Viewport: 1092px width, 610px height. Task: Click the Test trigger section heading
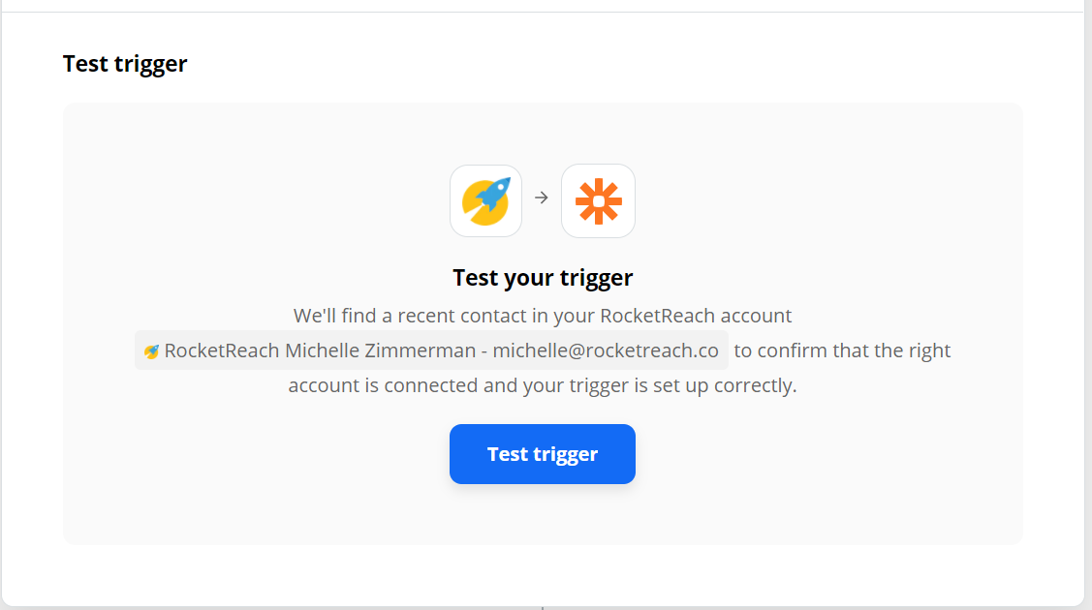point(125,63)
